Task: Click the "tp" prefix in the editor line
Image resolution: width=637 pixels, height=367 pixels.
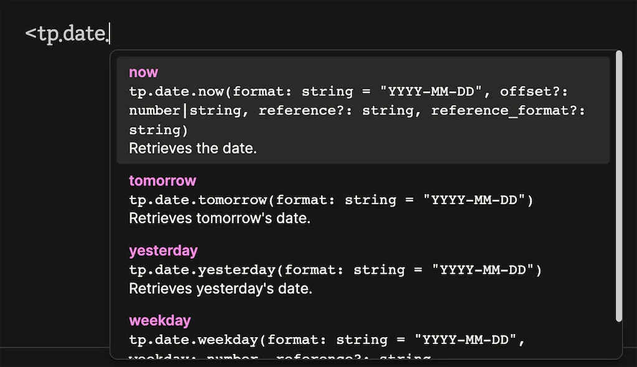Action: click(47, 34)
